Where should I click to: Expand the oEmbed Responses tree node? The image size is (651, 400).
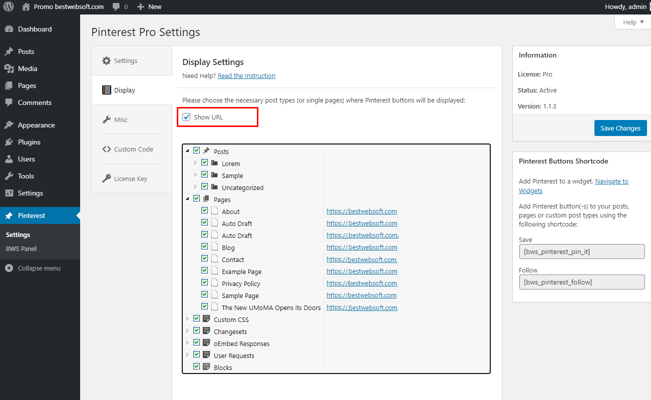(188, 343)
